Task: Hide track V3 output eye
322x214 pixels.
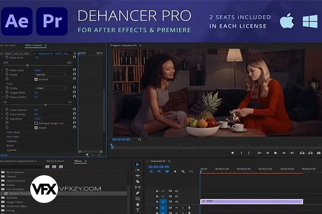Action: 177,191
